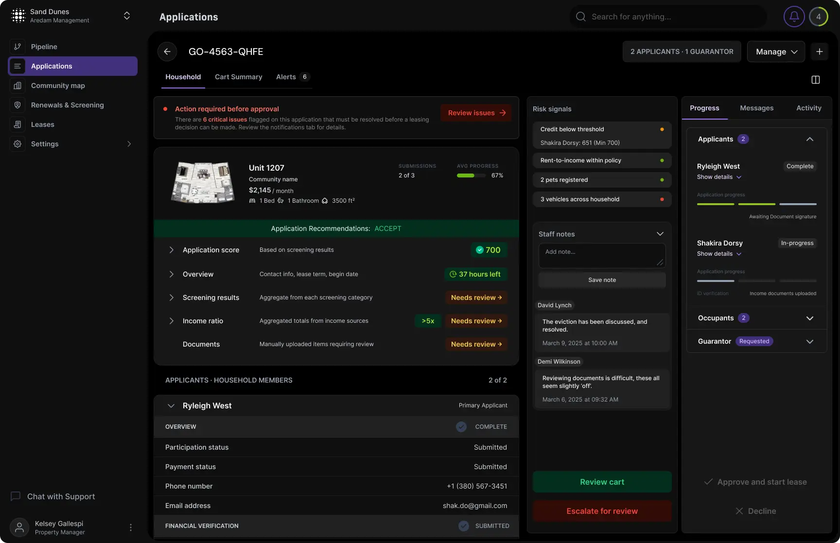Screen dimensions: 840x543
Task: Click the Unit 1207 floor plan thumbnail
Action: point(203,182)
